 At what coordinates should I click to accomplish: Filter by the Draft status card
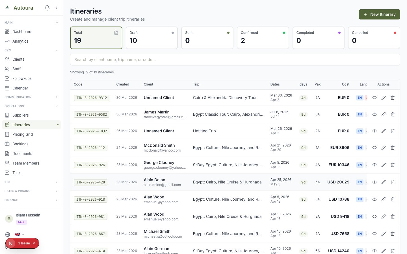(152, 38)
